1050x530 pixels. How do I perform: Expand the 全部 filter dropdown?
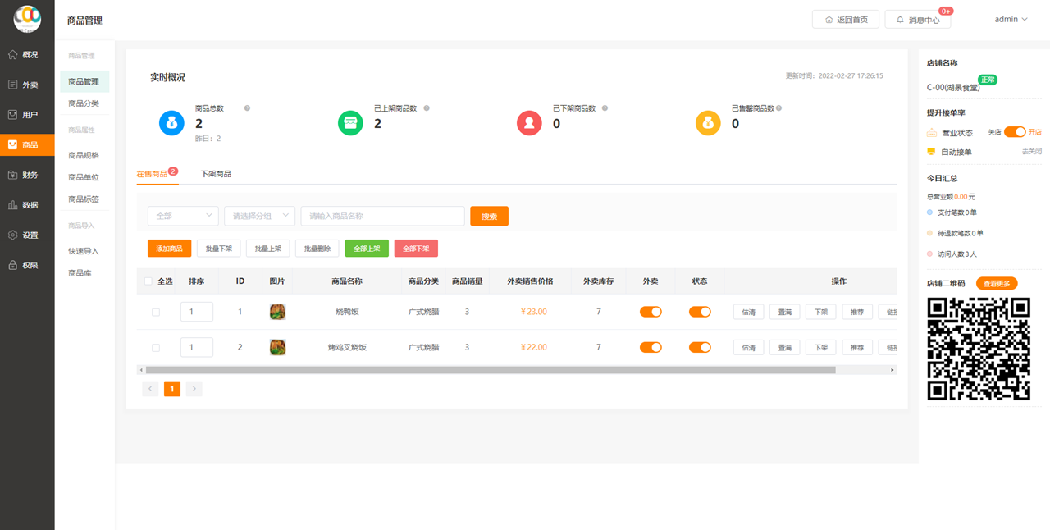pos(183,216)
